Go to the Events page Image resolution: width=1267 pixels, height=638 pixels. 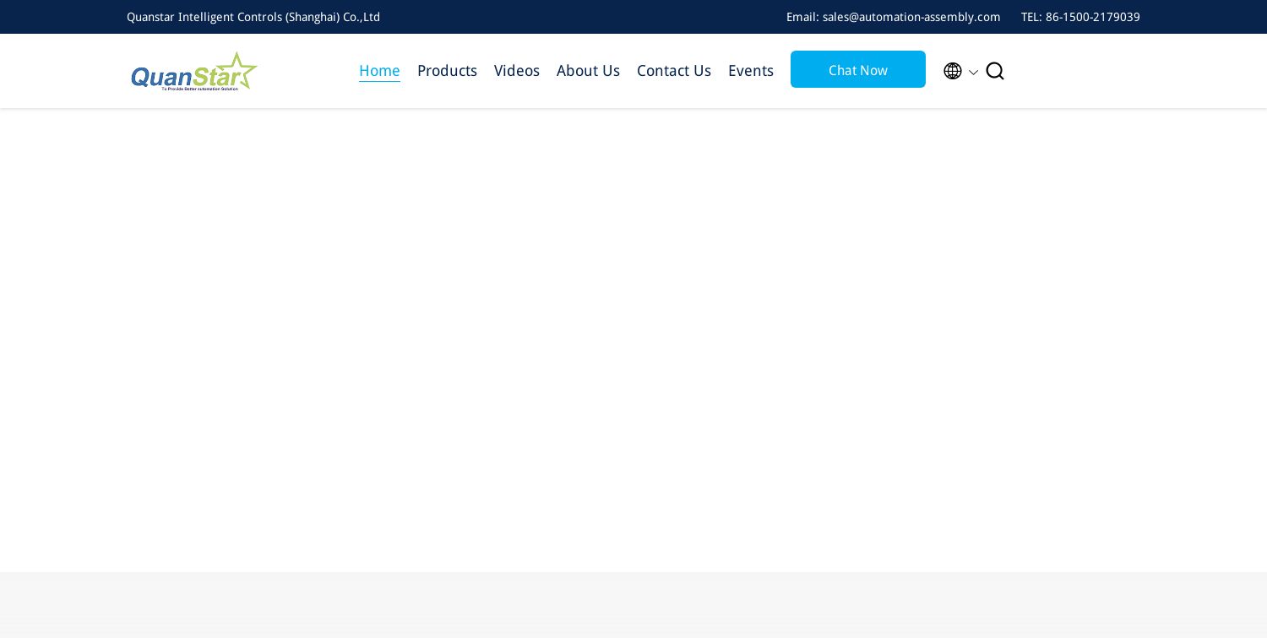coord(751,71)
